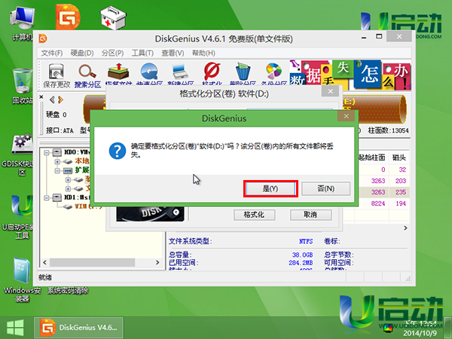Click the Windows Start button
The height and width of the screenshot is (339, 452).
coord(15,328)
